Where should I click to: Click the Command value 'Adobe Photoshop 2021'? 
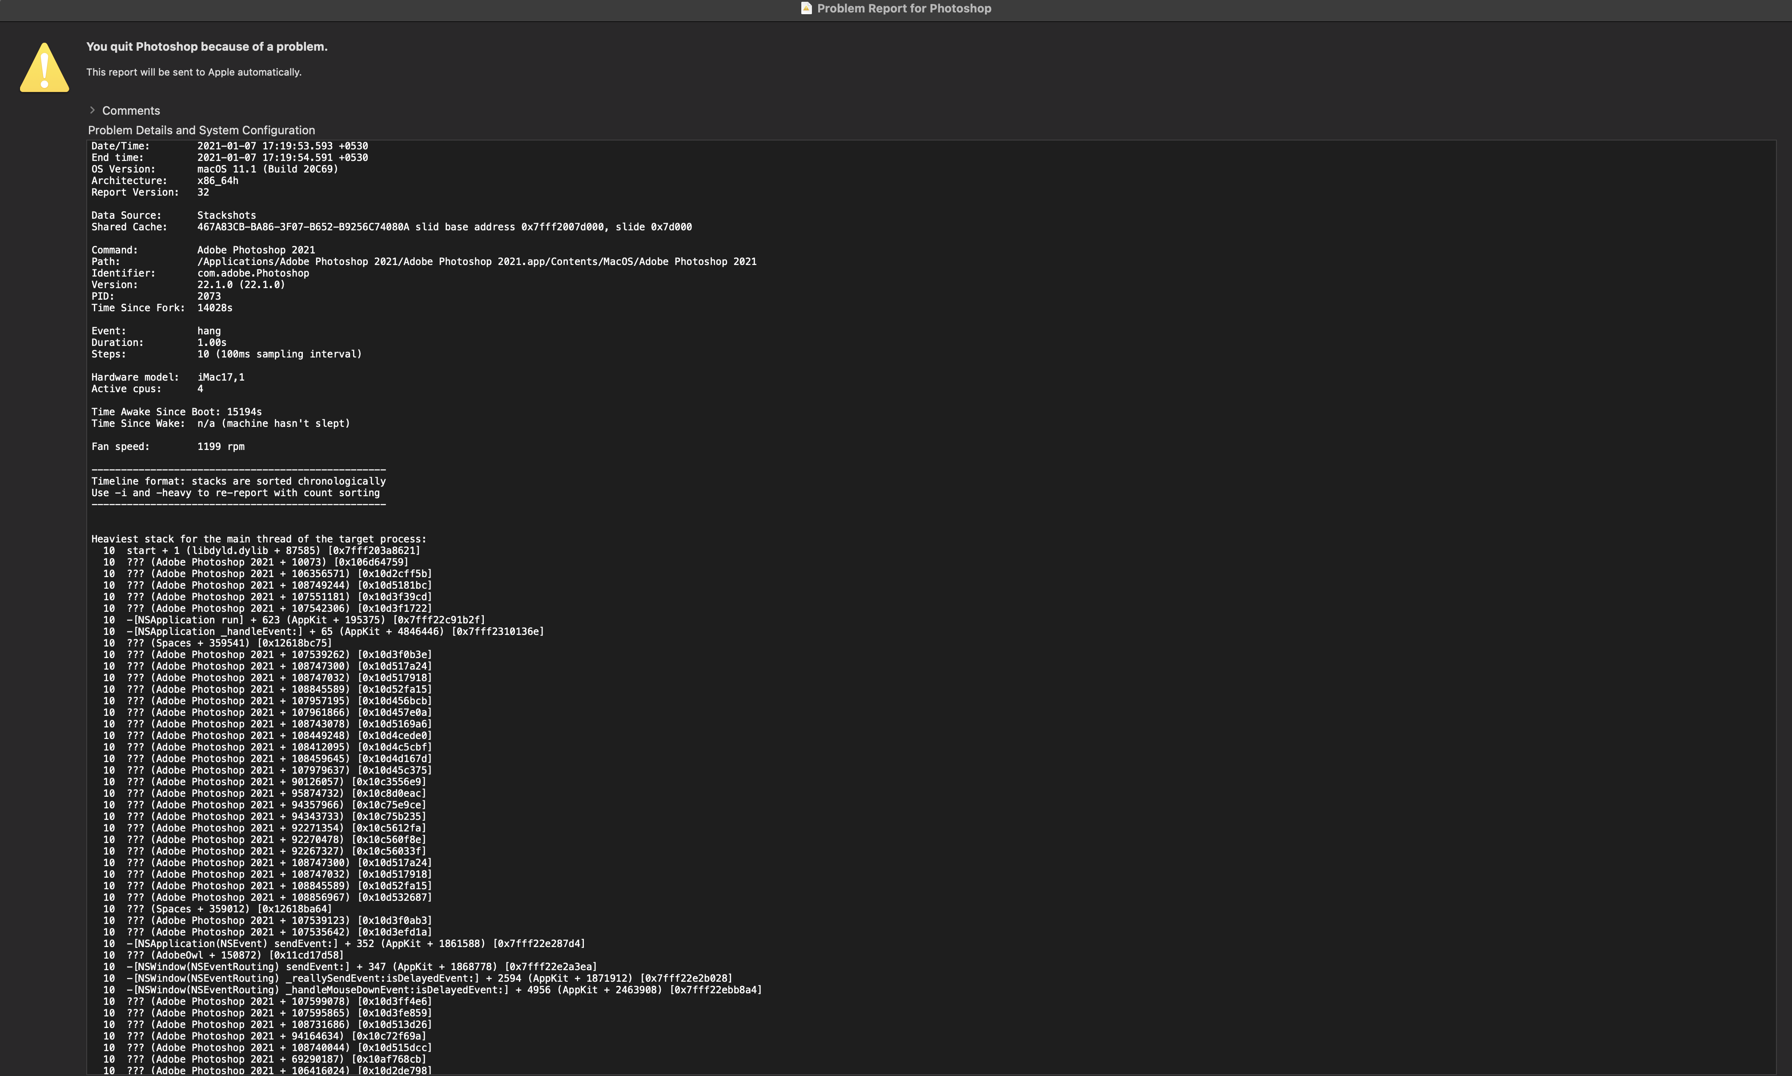256,250
